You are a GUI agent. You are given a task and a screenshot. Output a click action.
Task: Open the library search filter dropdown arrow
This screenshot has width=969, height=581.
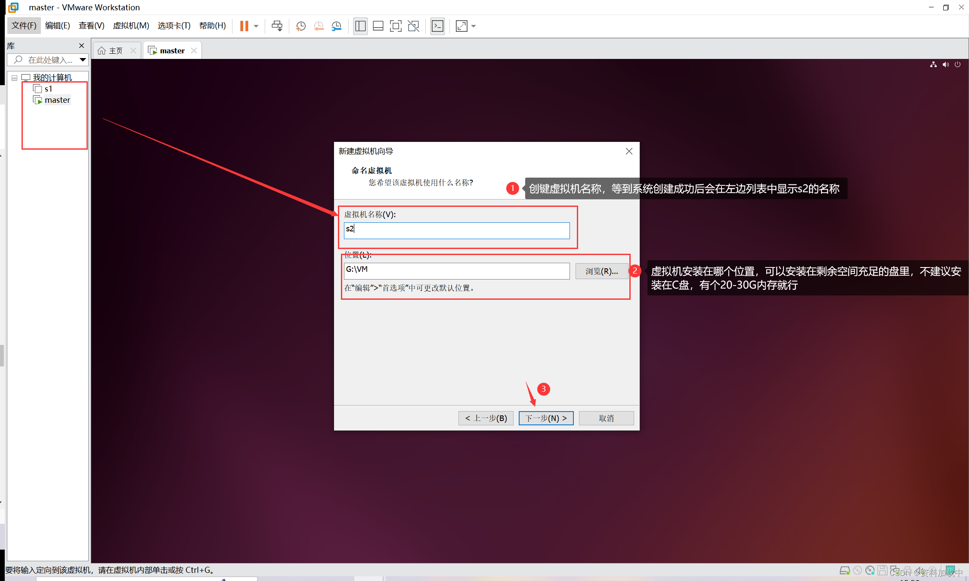point(83,60)
